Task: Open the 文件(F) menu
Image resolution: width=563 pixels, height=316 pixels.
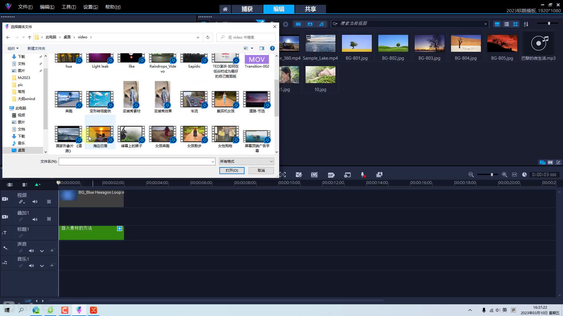Action: pos(26,7)
